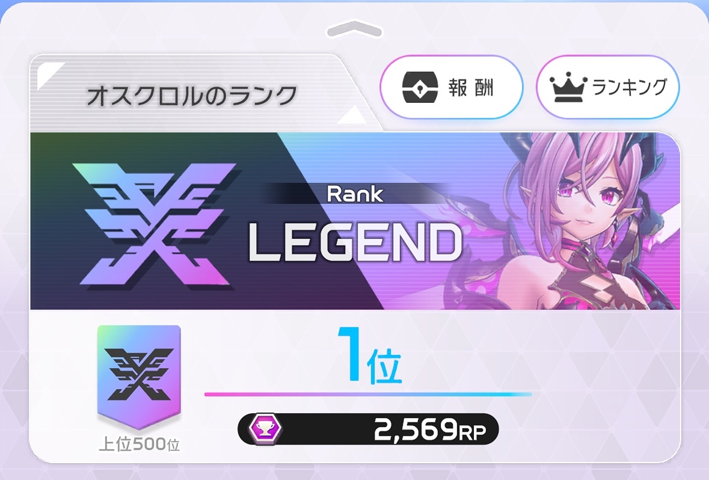Click the 1位 position text
This screenshot has width=709, height=480.
pos(369,356)
